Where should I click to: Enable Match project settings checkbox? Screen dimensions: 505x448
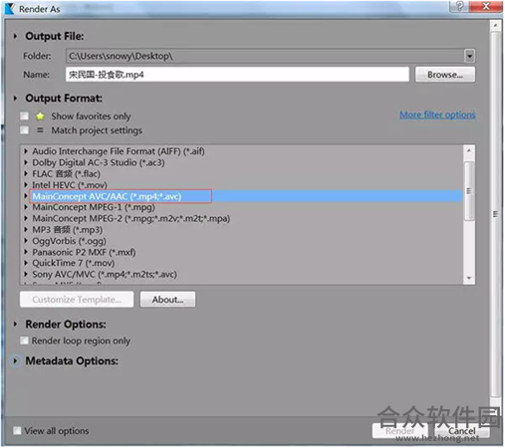pyautogui.click(x=24, y=130)
